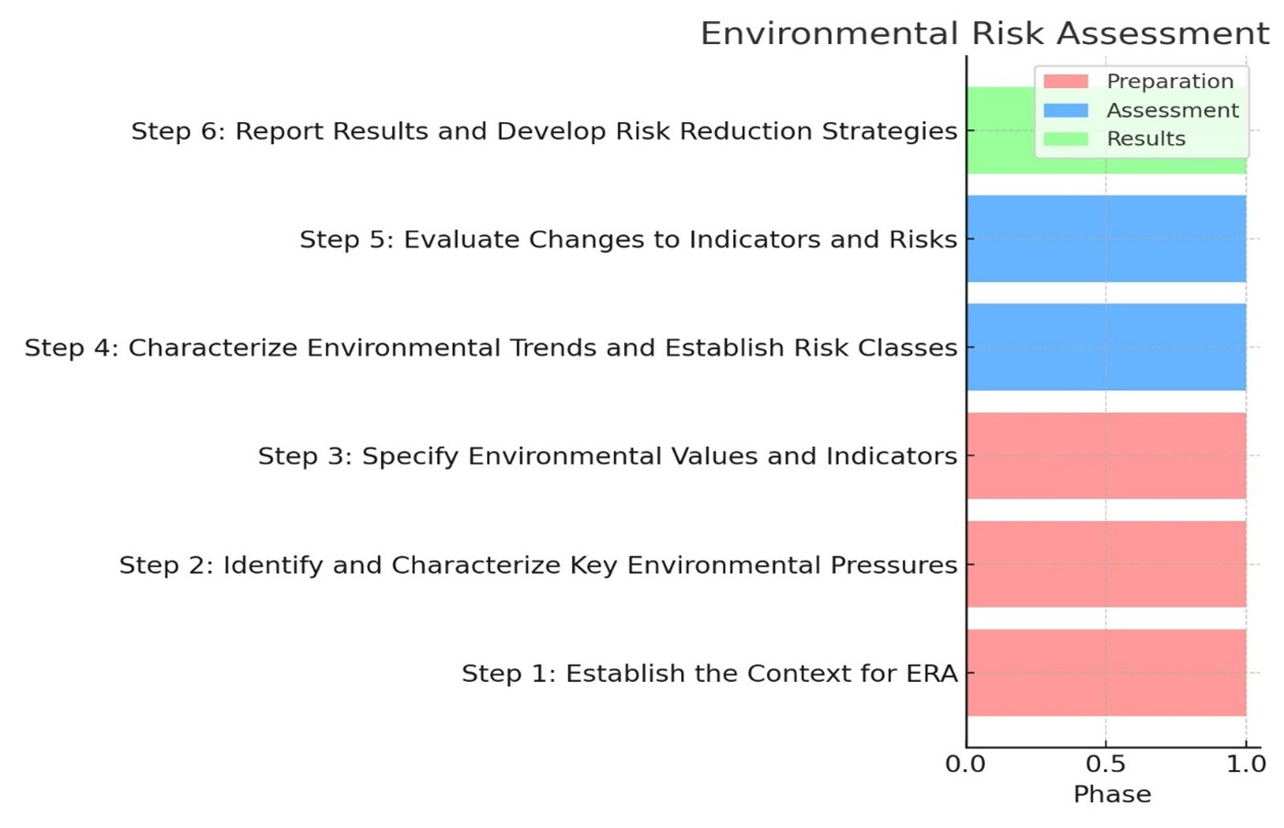Click the green Step 6 bar
Screen dimensions: 1284x828
(1000, 131)
